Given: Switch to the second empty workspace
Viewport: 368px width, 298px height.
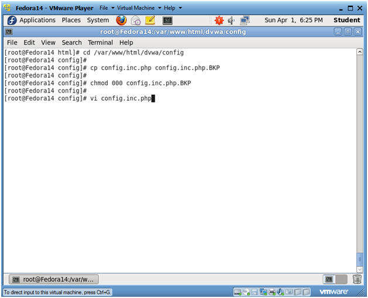Looking at the screenshot, I should (x=342, y=279).
